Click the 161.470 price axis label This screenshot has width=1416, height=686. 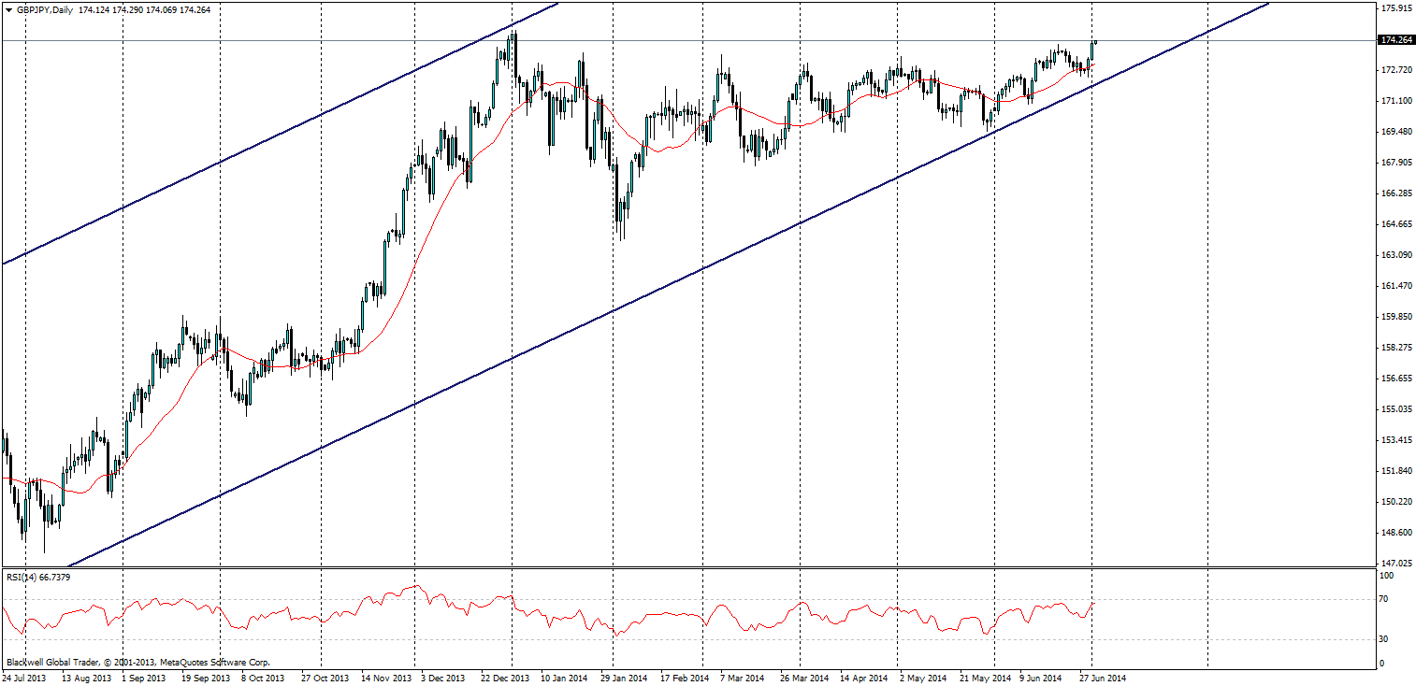pos(1396,286)
